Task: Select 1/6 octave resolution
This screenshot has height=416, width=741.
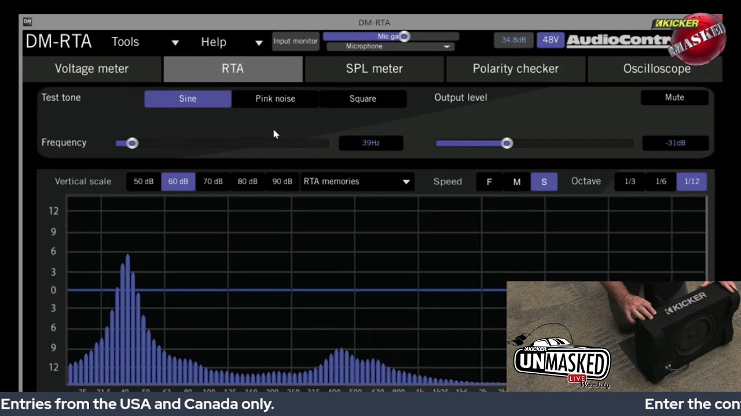Action: tap(661, 181)
